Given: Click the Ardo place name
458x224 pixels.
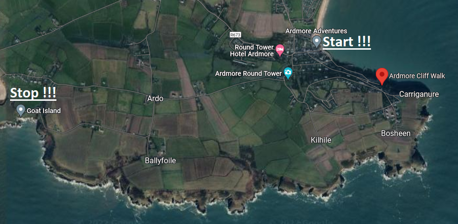Looking at the screenshot, I should tap(155, 98).
